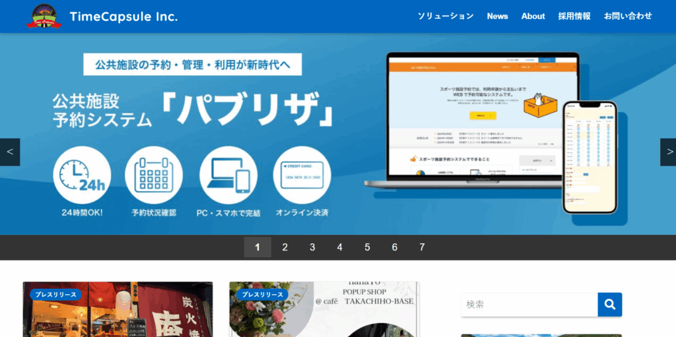This screenshot has width=676, height=337.
Task: Switch to slide 7 of the slider
Action: point(422,247)
